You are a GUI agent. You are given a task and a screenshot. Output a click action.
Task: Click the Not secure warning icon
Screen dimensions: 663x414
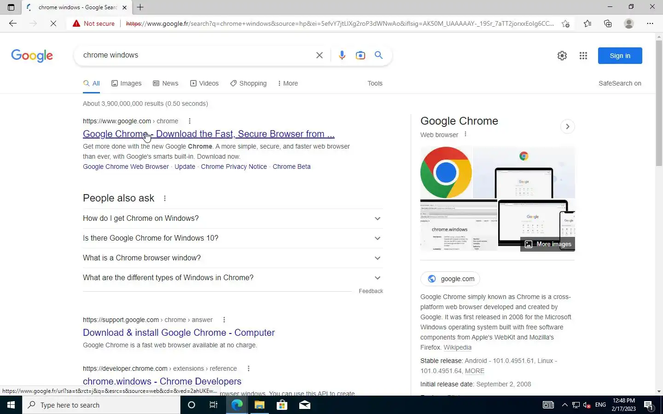pyautogui.click(x=76, y=23)
